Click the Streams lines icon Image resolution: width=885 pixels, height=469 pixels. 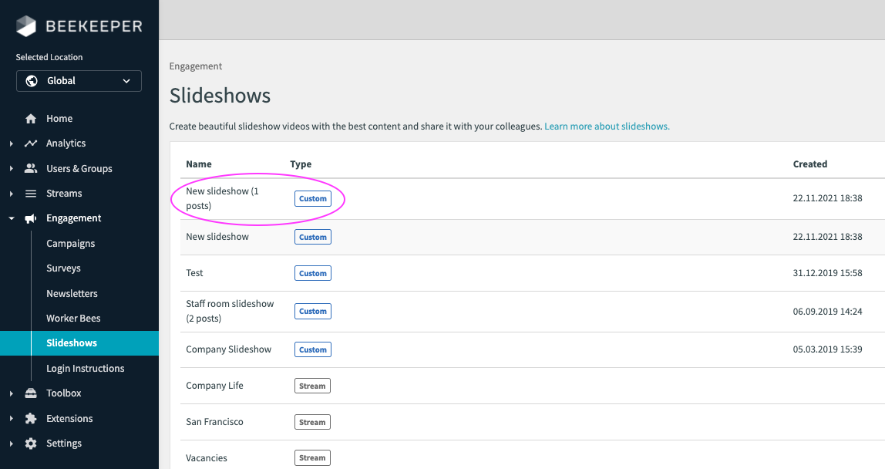point(31,194)
